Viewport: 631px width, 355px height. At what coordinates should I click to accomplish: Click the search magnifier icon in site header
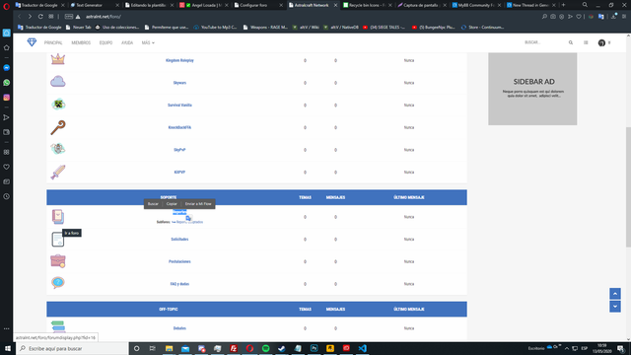click(571, 42)
